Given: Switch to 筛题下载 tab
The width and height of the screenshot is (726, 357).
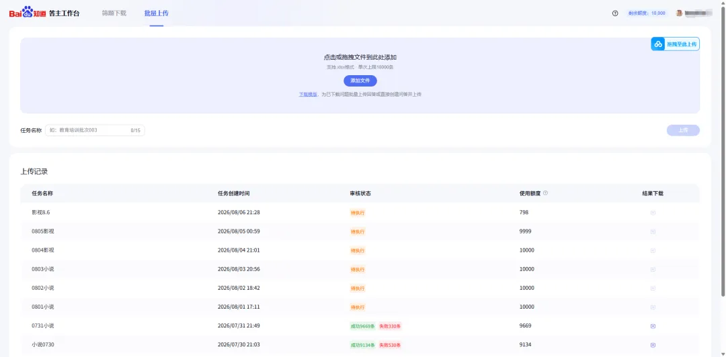Looking at the screenshot, I should click(x=114, y=13).
